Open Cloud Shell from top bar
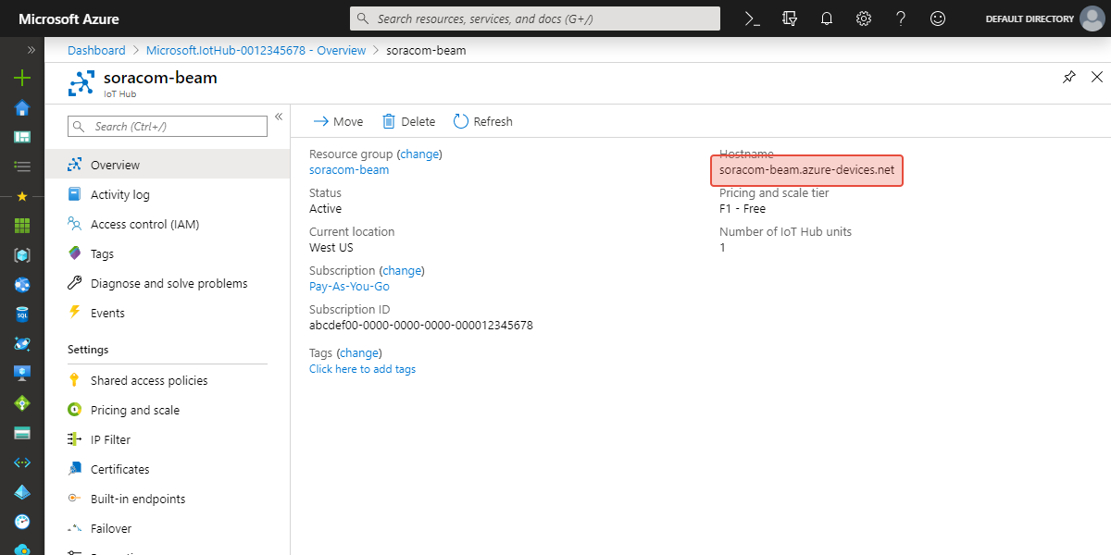The width and height of the screenshot is (1111, 555). click(x=753, y=18)
